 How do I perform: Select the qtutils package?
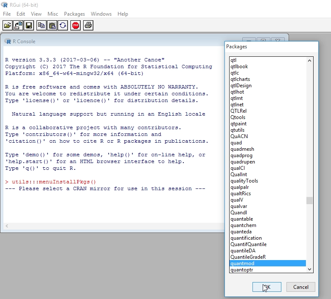click(x=267, y=130)
